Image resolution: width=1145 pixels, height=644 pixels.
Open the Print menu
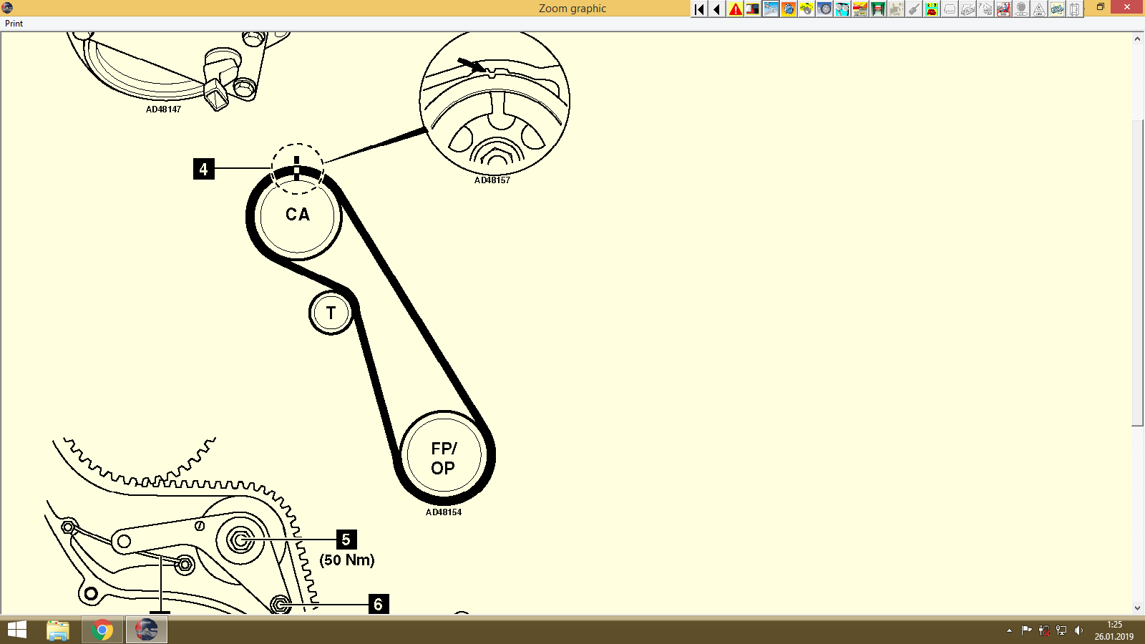coord(12,23)
